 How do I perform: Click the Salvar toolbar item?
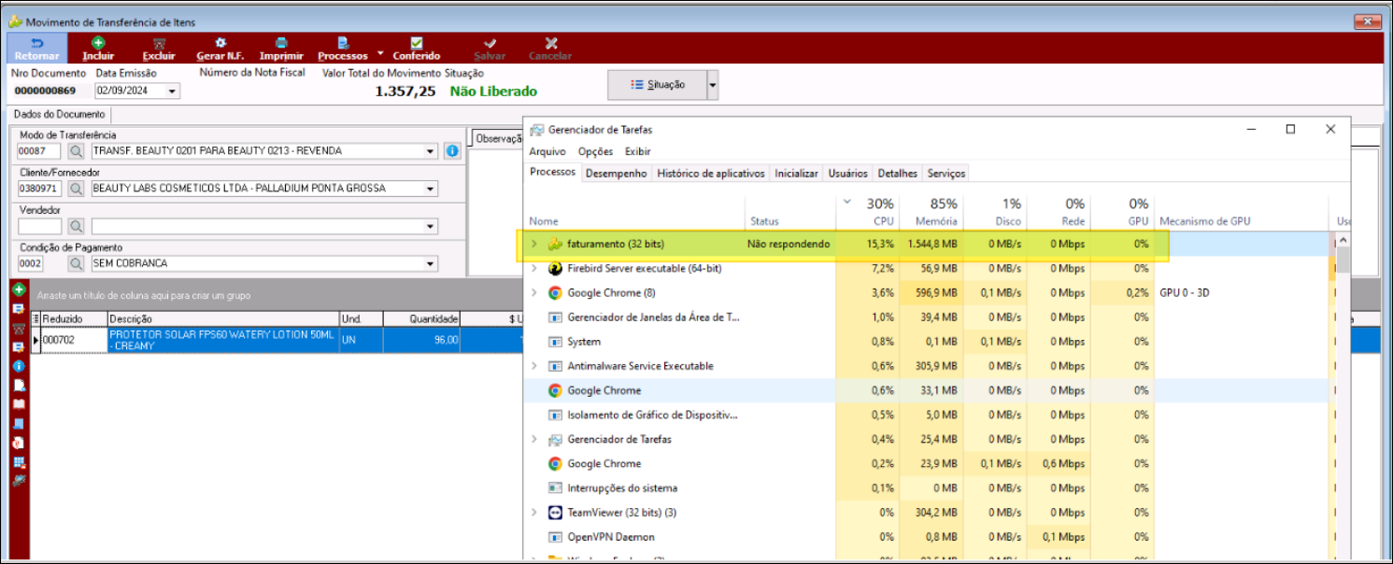pos(490,49)
